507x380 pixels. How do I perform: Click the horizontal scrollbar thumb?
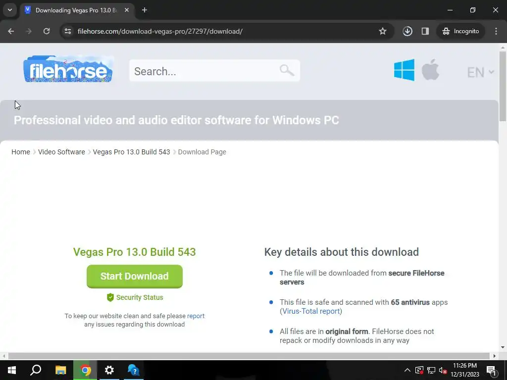pyautogui.click(x=249, y=356)
